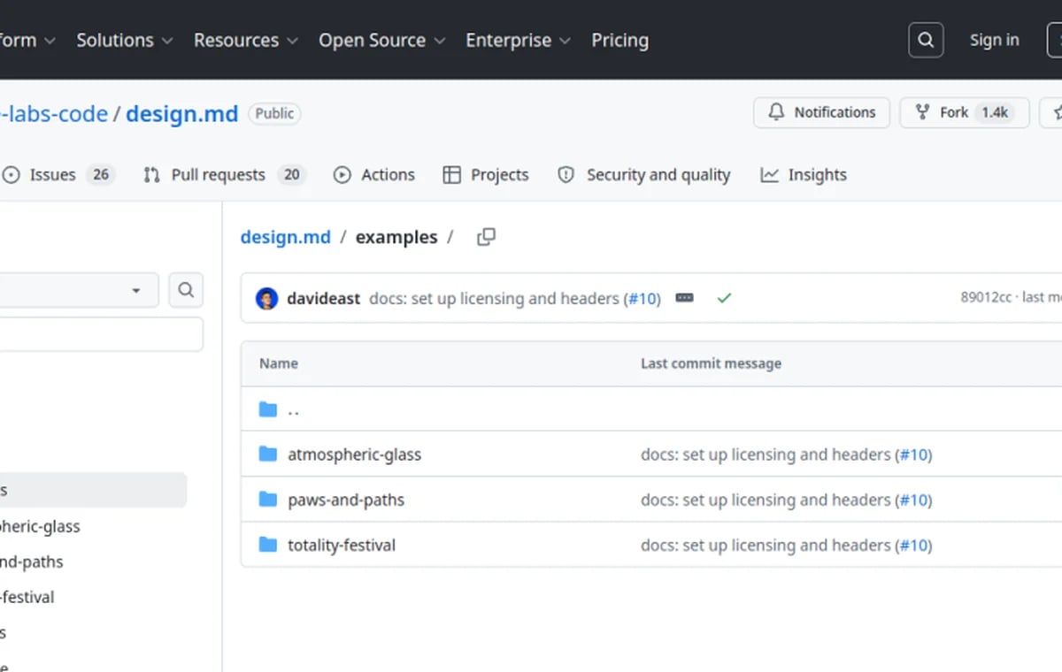Image resolution: width=1062 pixels, height=672 pixels.
Task: View the 1.4k forks count
Action: point(995,112)
